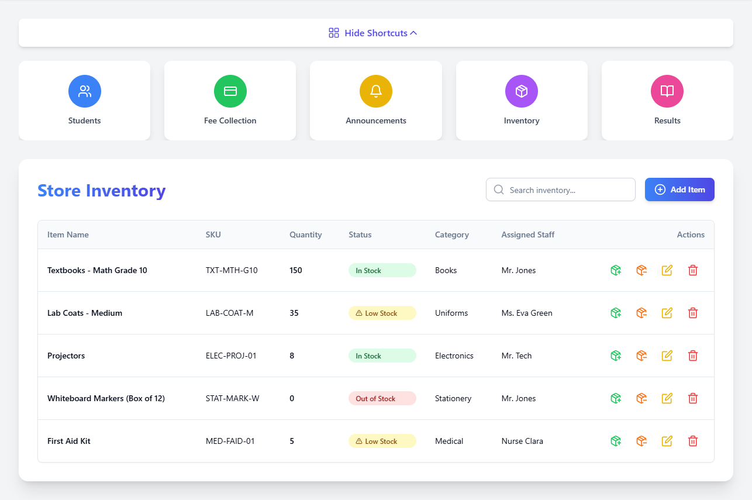Click remove stock icon for Projectors row
Image resolution: width=752 pixels, height=500 pixels.
click(x=641, y=356)
